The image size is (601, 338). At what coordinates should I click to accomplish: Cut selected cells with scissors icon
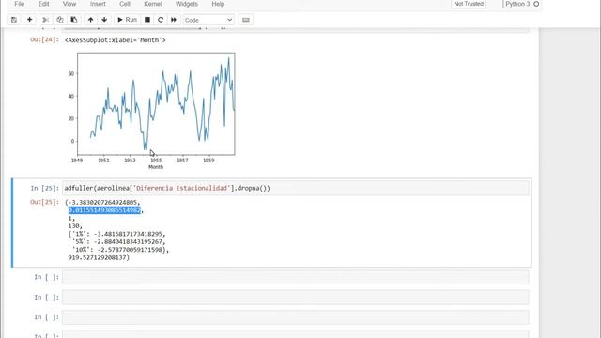click(45, 20)
